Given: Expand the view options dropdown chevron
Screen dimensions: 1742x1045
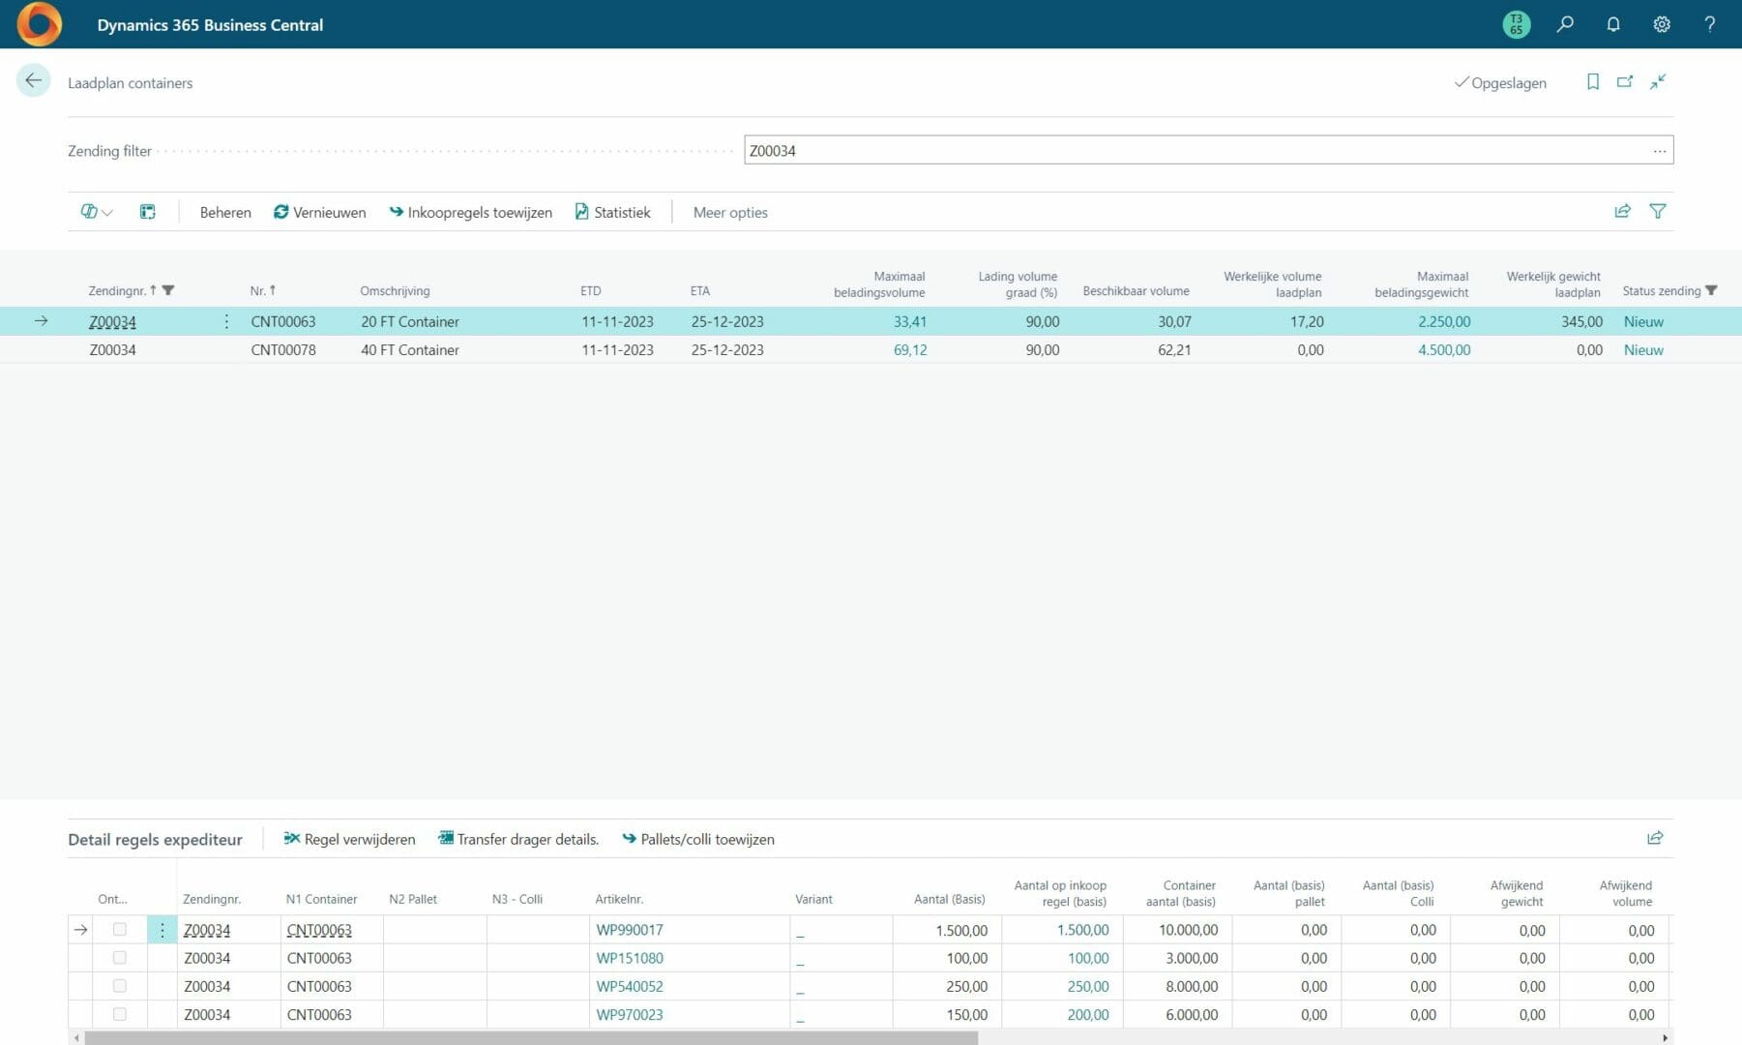Looking at the screenshot, I should coord(106,213).
